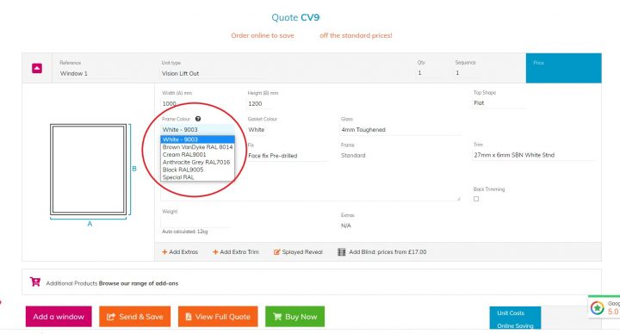
Task: Click the pink shopping cart icon
Action: pos(35,281)
